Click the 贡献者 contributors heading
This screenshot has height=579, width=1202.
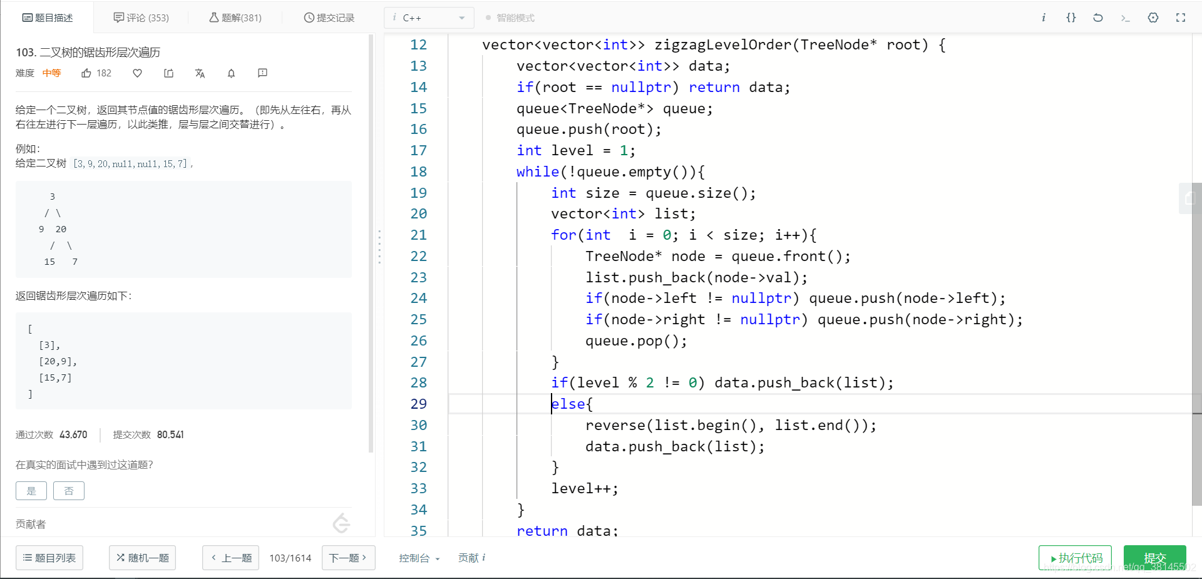31,524
